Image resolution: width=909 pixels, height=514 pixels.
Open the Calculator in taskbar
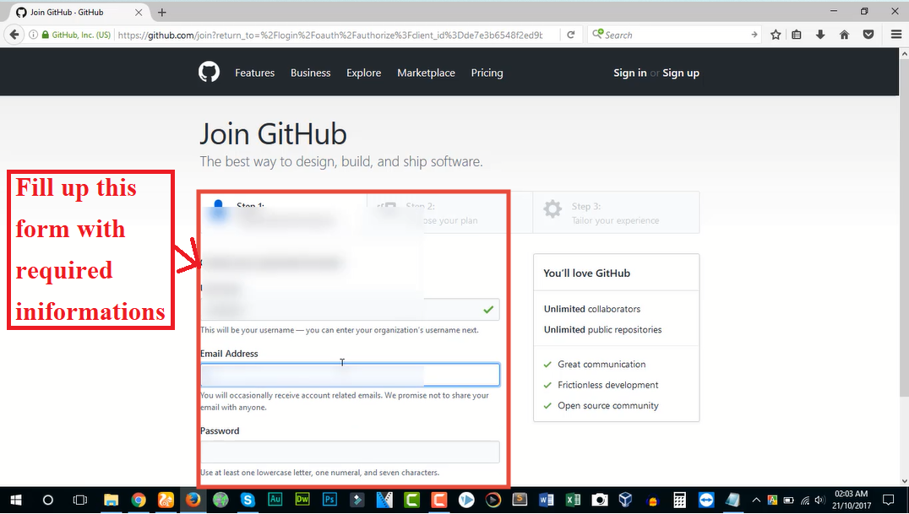pos(679,500)
